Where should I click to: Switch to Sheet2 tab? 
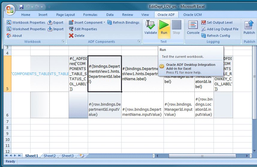(x=50, y=156)
